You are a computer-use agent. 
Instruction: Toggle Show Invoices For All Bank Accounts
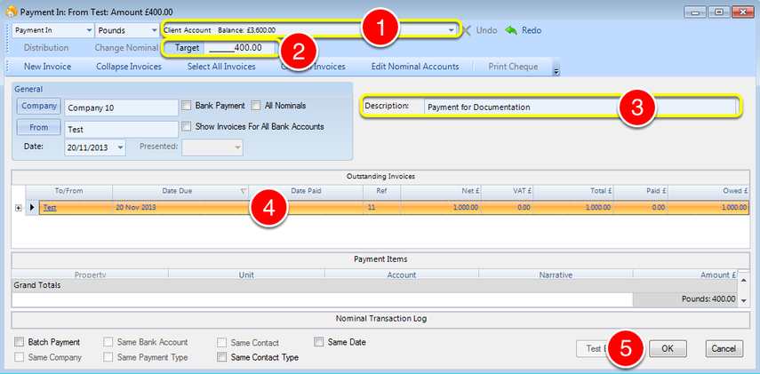click(x=186, y=126)
